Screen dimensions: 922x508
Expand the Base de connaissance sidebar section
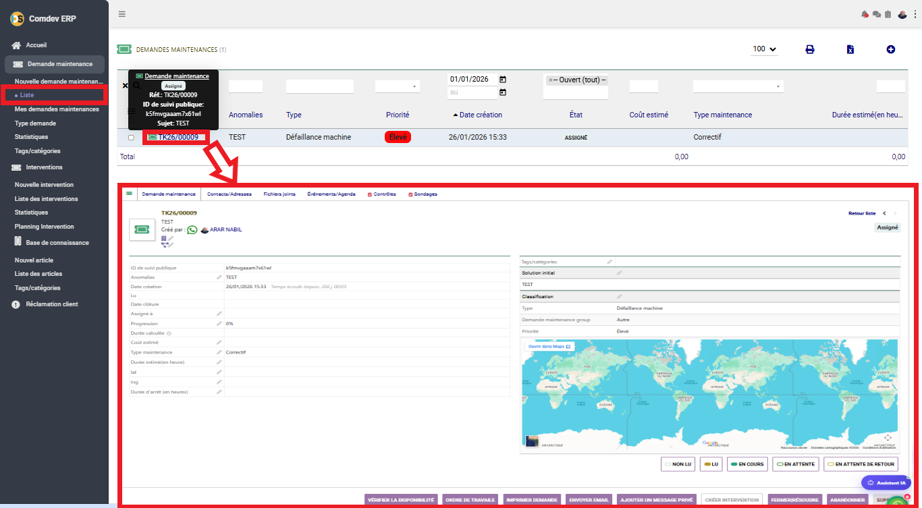[57, 243]
